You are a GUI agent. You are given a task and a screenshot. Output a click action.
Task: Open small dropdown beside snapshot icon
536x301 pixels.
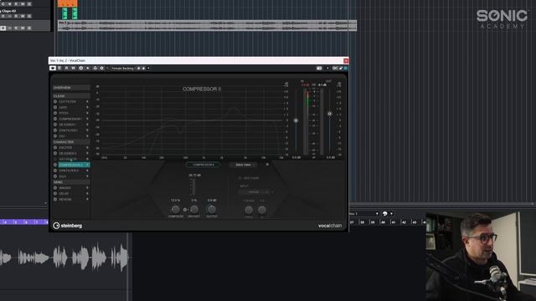(327, 69)
